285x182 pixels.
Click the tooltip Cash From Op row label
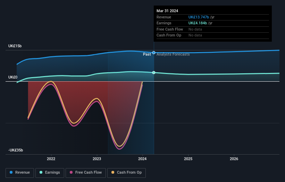169,35
